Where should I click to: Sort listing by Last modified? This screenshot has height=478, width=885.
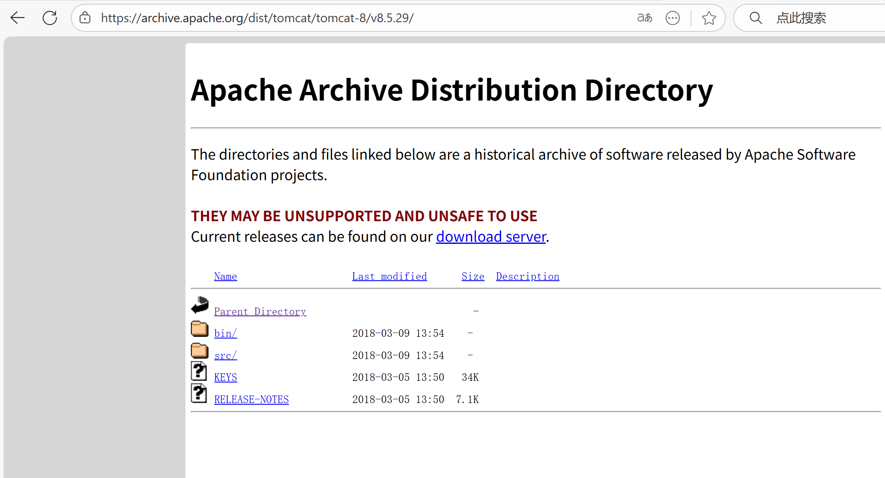[x=389, y=276]
